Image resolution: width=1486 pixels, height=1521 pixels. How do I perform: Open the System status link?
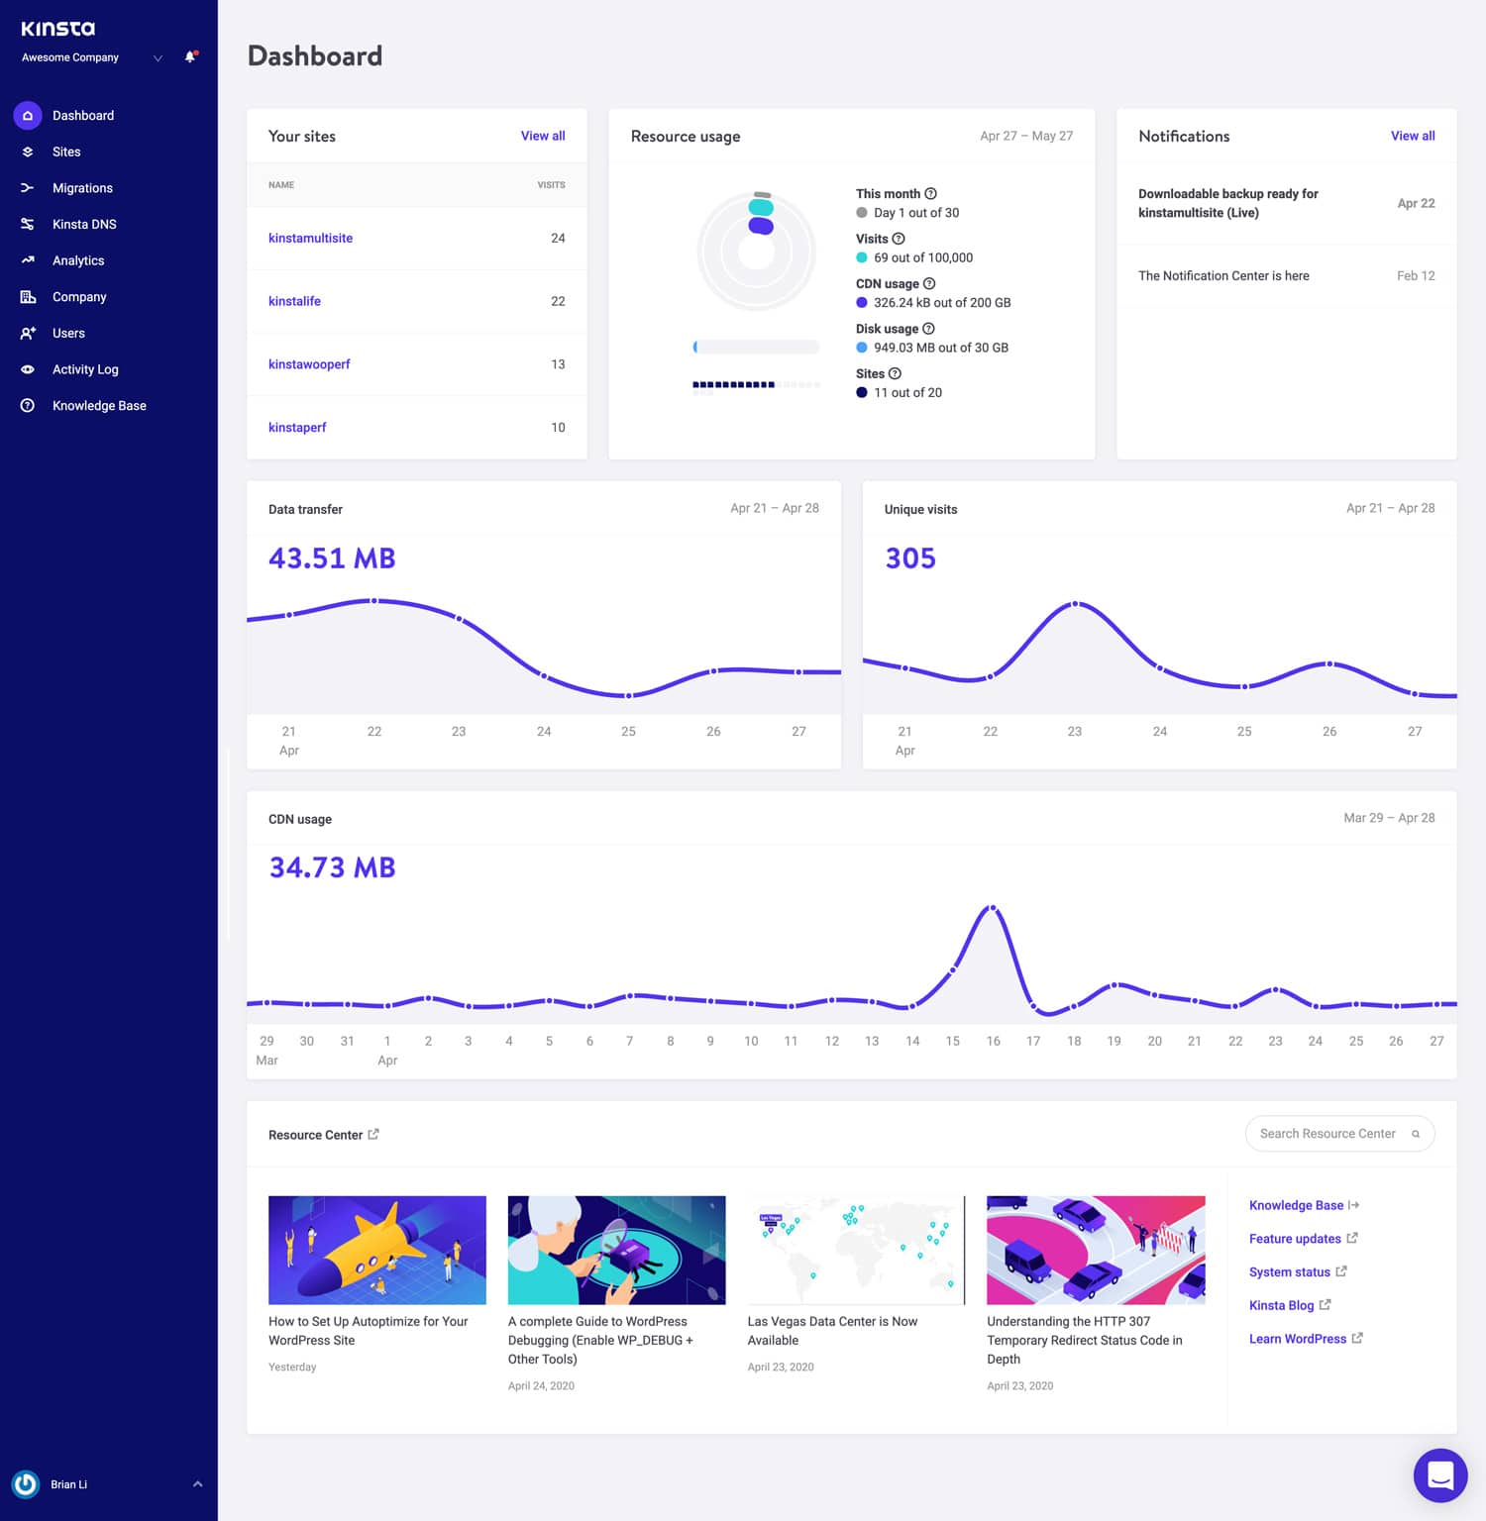pos(1289,1272)
